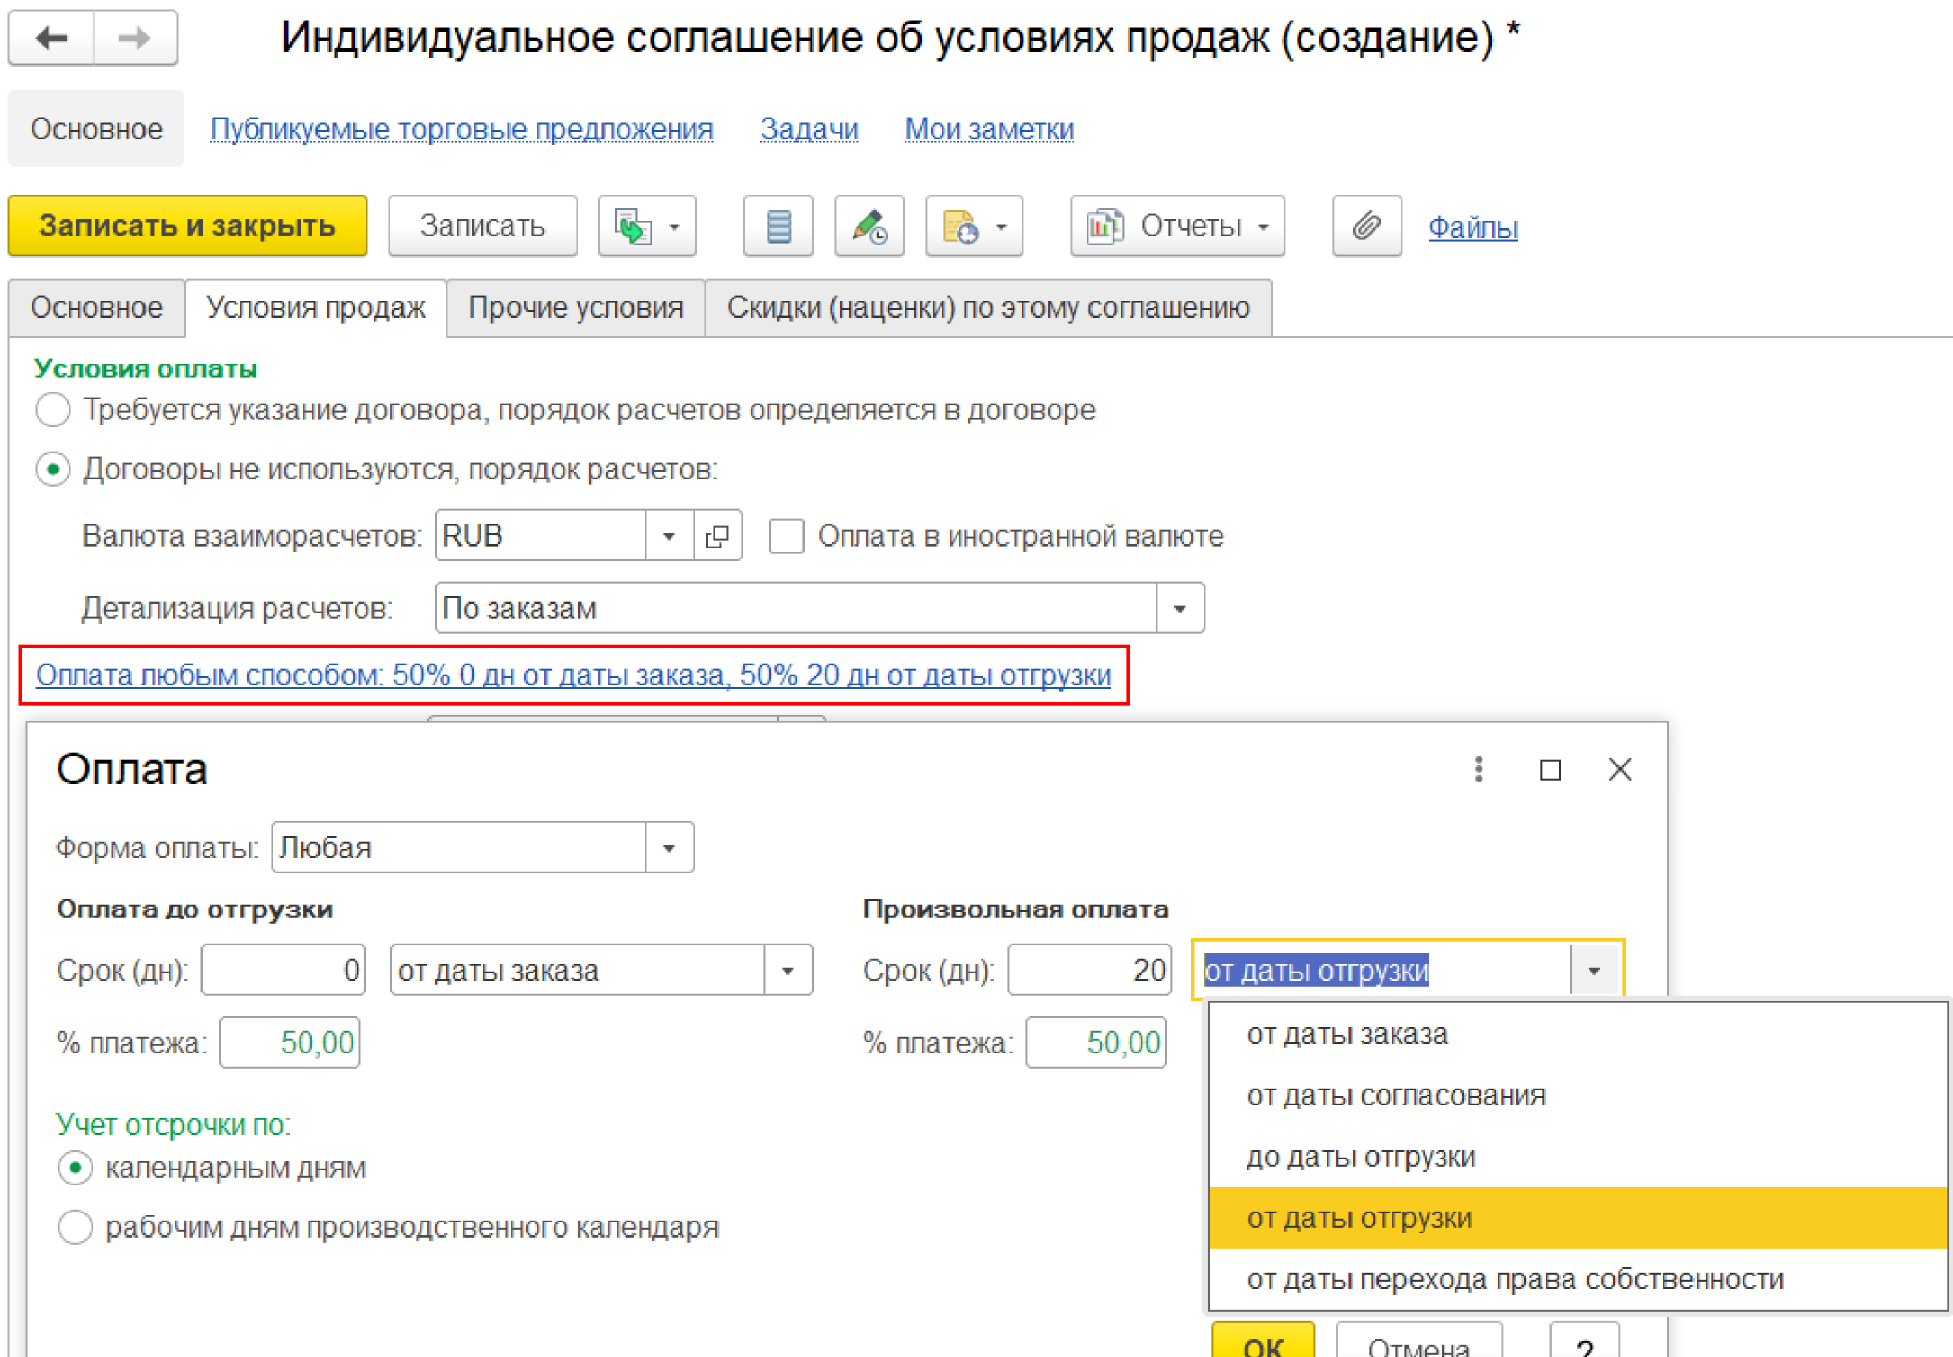Click the pencil-with-clock change history icon
1953x1357 pixels.
pyautogui.click(x=868, y=226)
